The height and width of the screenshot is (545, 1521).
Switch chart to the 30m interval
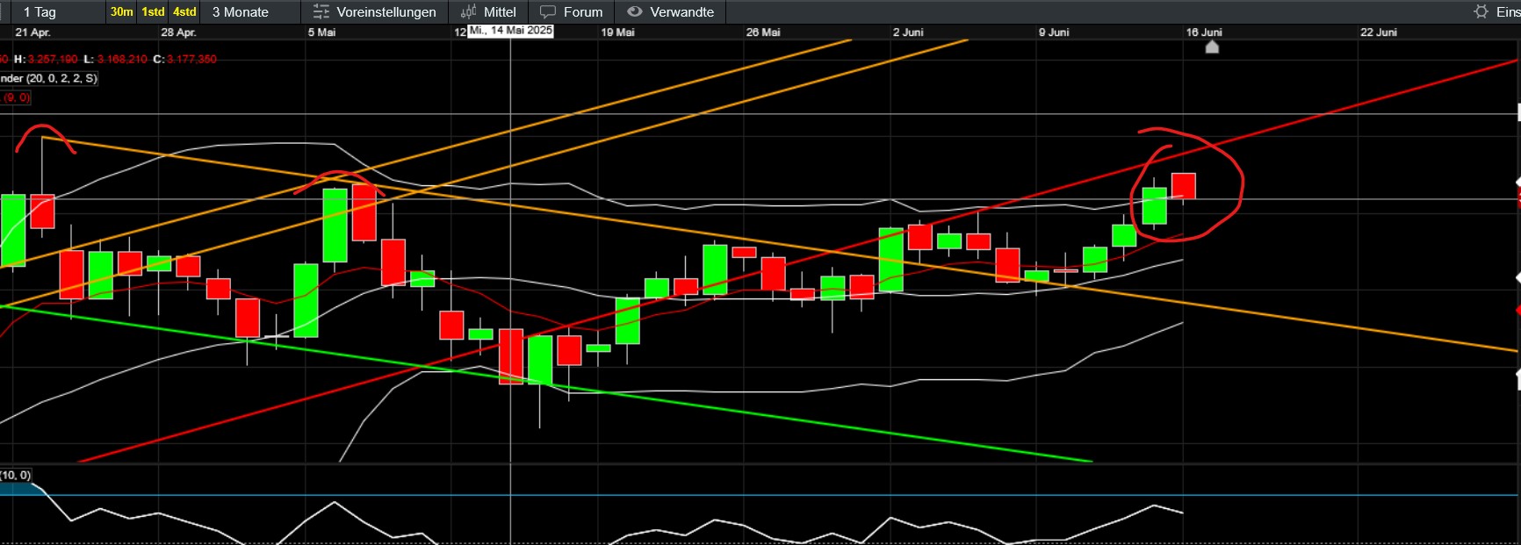pos(121,12)
